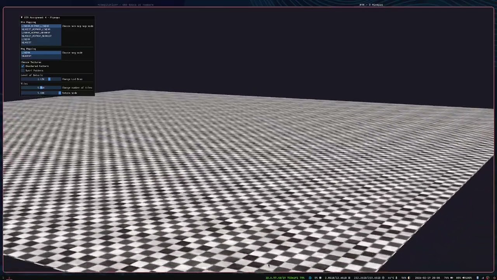
Task: Select NEAREST in the Mag Mapping list
Action: pyautogui.click(x=41, y=56)
